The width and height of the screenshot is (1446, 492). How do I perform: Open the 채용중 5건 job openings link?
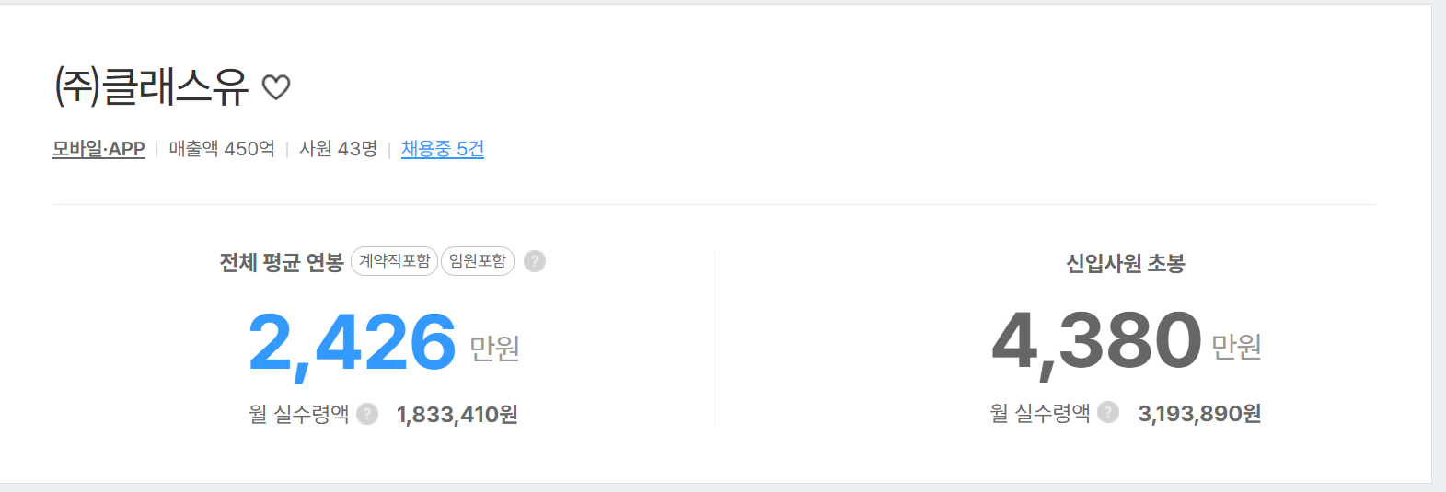pyautogui.click(x=443, y=149)
